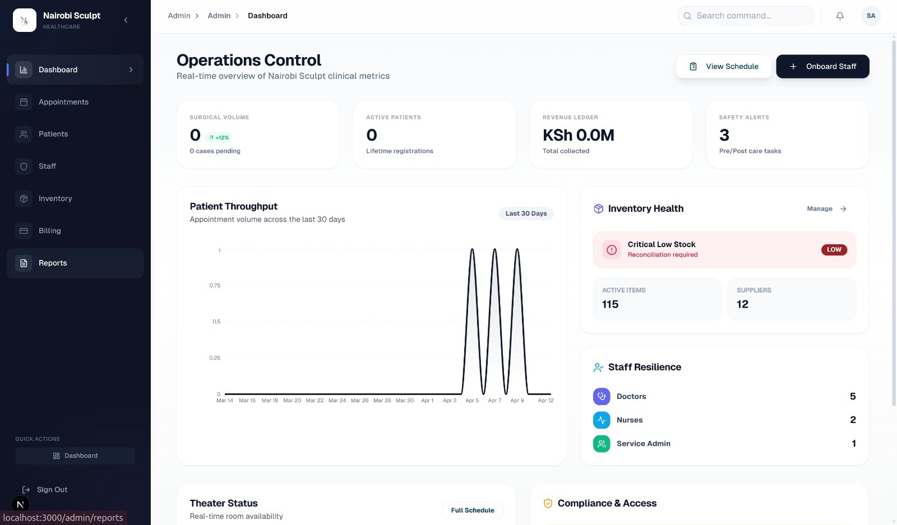The width and height of the screenshot is (897, 525).
Task: Open the Last 30 Days filter
Action: (525, 213)
